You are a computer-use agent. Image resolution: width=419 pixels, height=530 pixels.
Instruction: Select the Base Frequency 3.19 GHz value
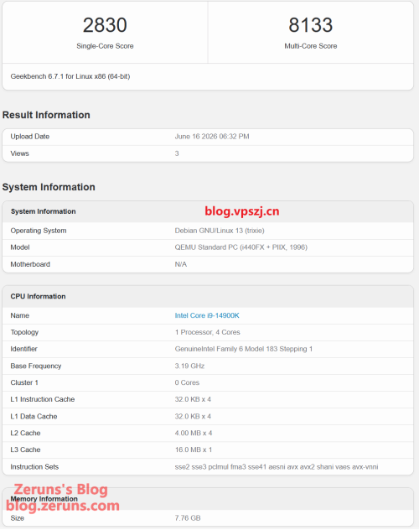pos(189,366)
